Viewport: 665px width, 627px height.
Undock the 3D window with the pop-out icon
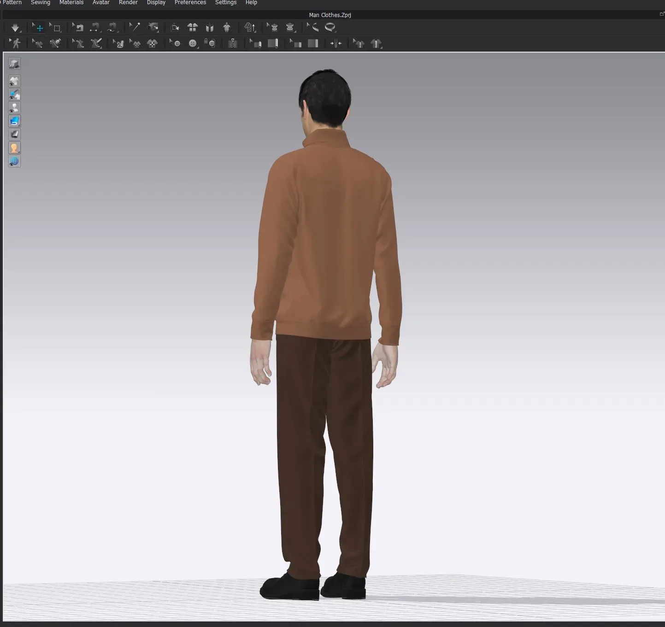coord(662,14)
